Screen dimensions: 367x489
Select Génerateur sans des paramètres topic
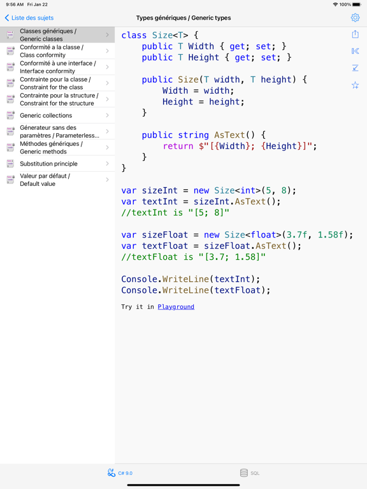(57, 131)
